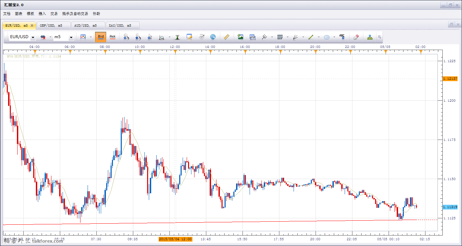Click the fit vertical green arrows icon
462x246 pixels.
tap(177, 37)
